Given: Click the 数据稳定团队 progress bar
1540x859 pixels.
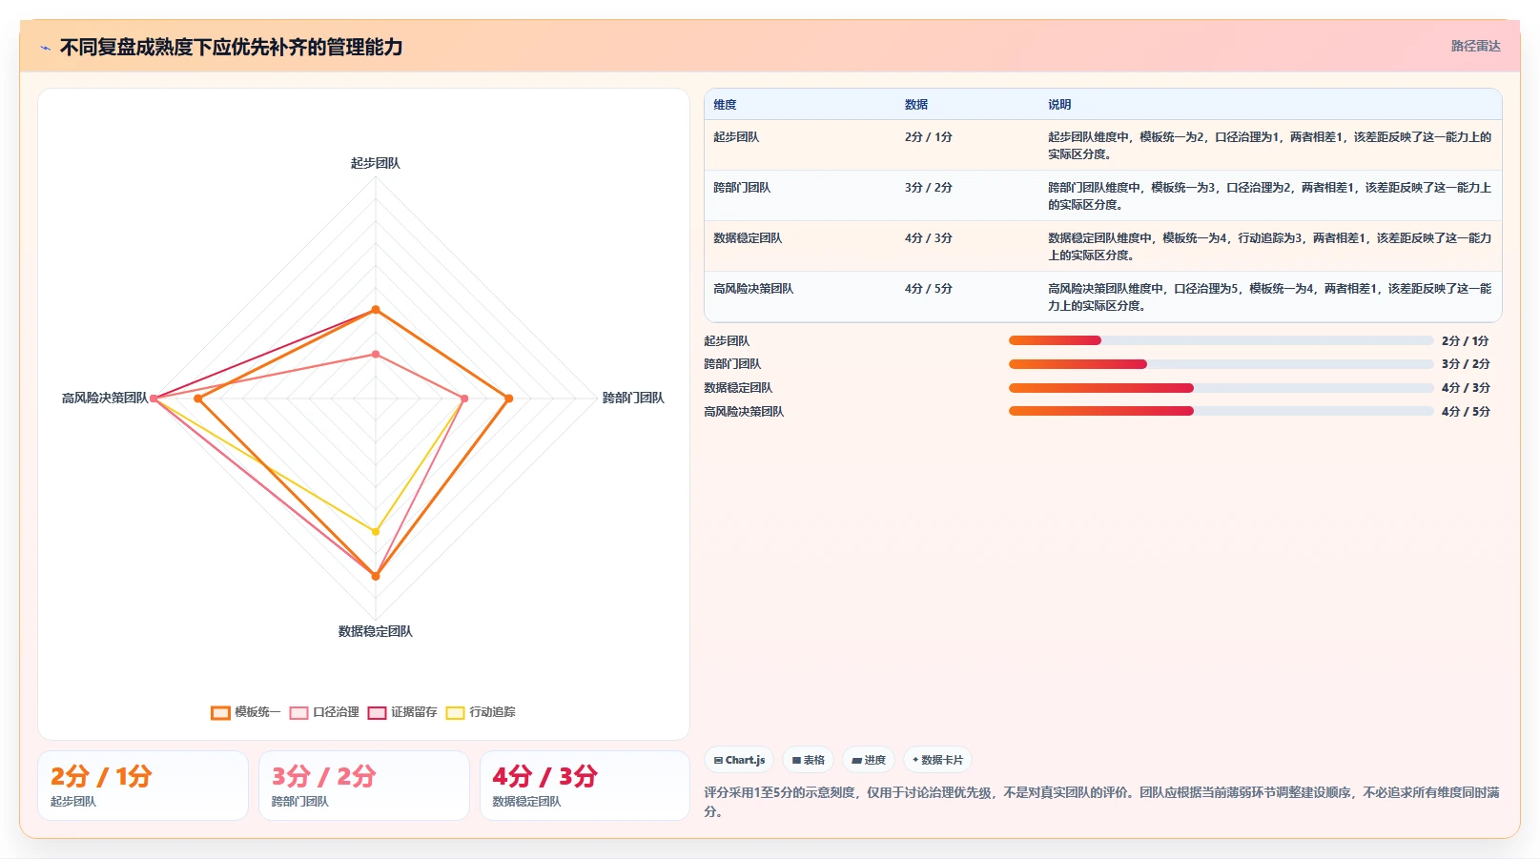Looking at the screenshot, I should point(1221,388).
